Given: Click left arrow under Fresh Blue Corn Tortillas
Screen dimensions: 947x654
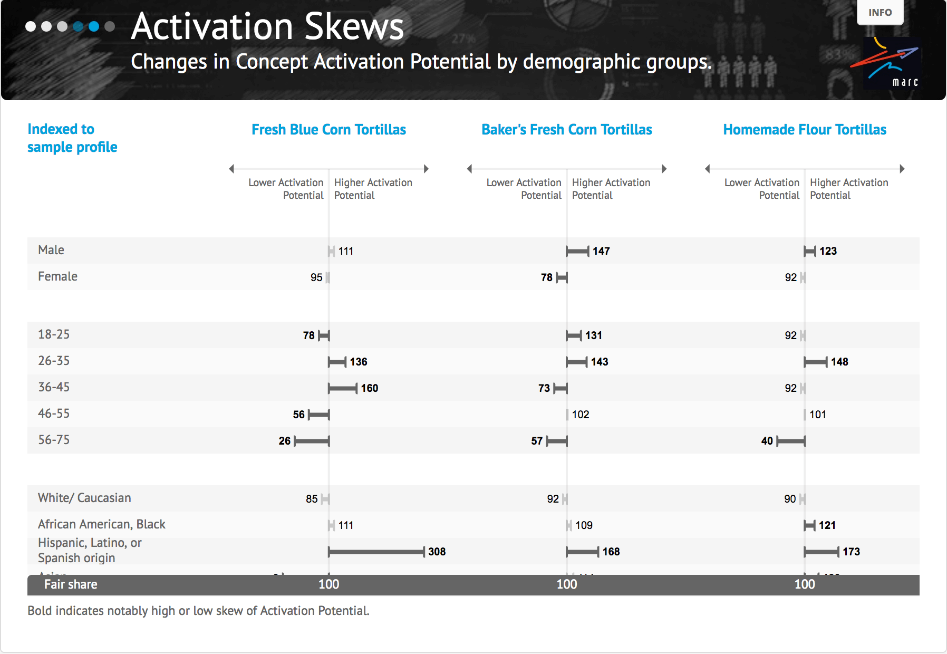Looking at the screenshot, I should (x=231, y=169).
